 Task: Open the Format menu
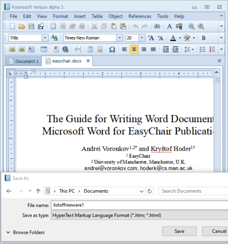coord(60,16)
